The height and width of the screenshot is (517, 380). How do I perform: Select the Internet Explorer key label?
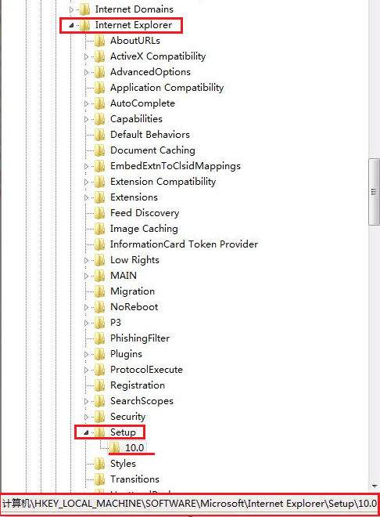click(x=134, y=25)
